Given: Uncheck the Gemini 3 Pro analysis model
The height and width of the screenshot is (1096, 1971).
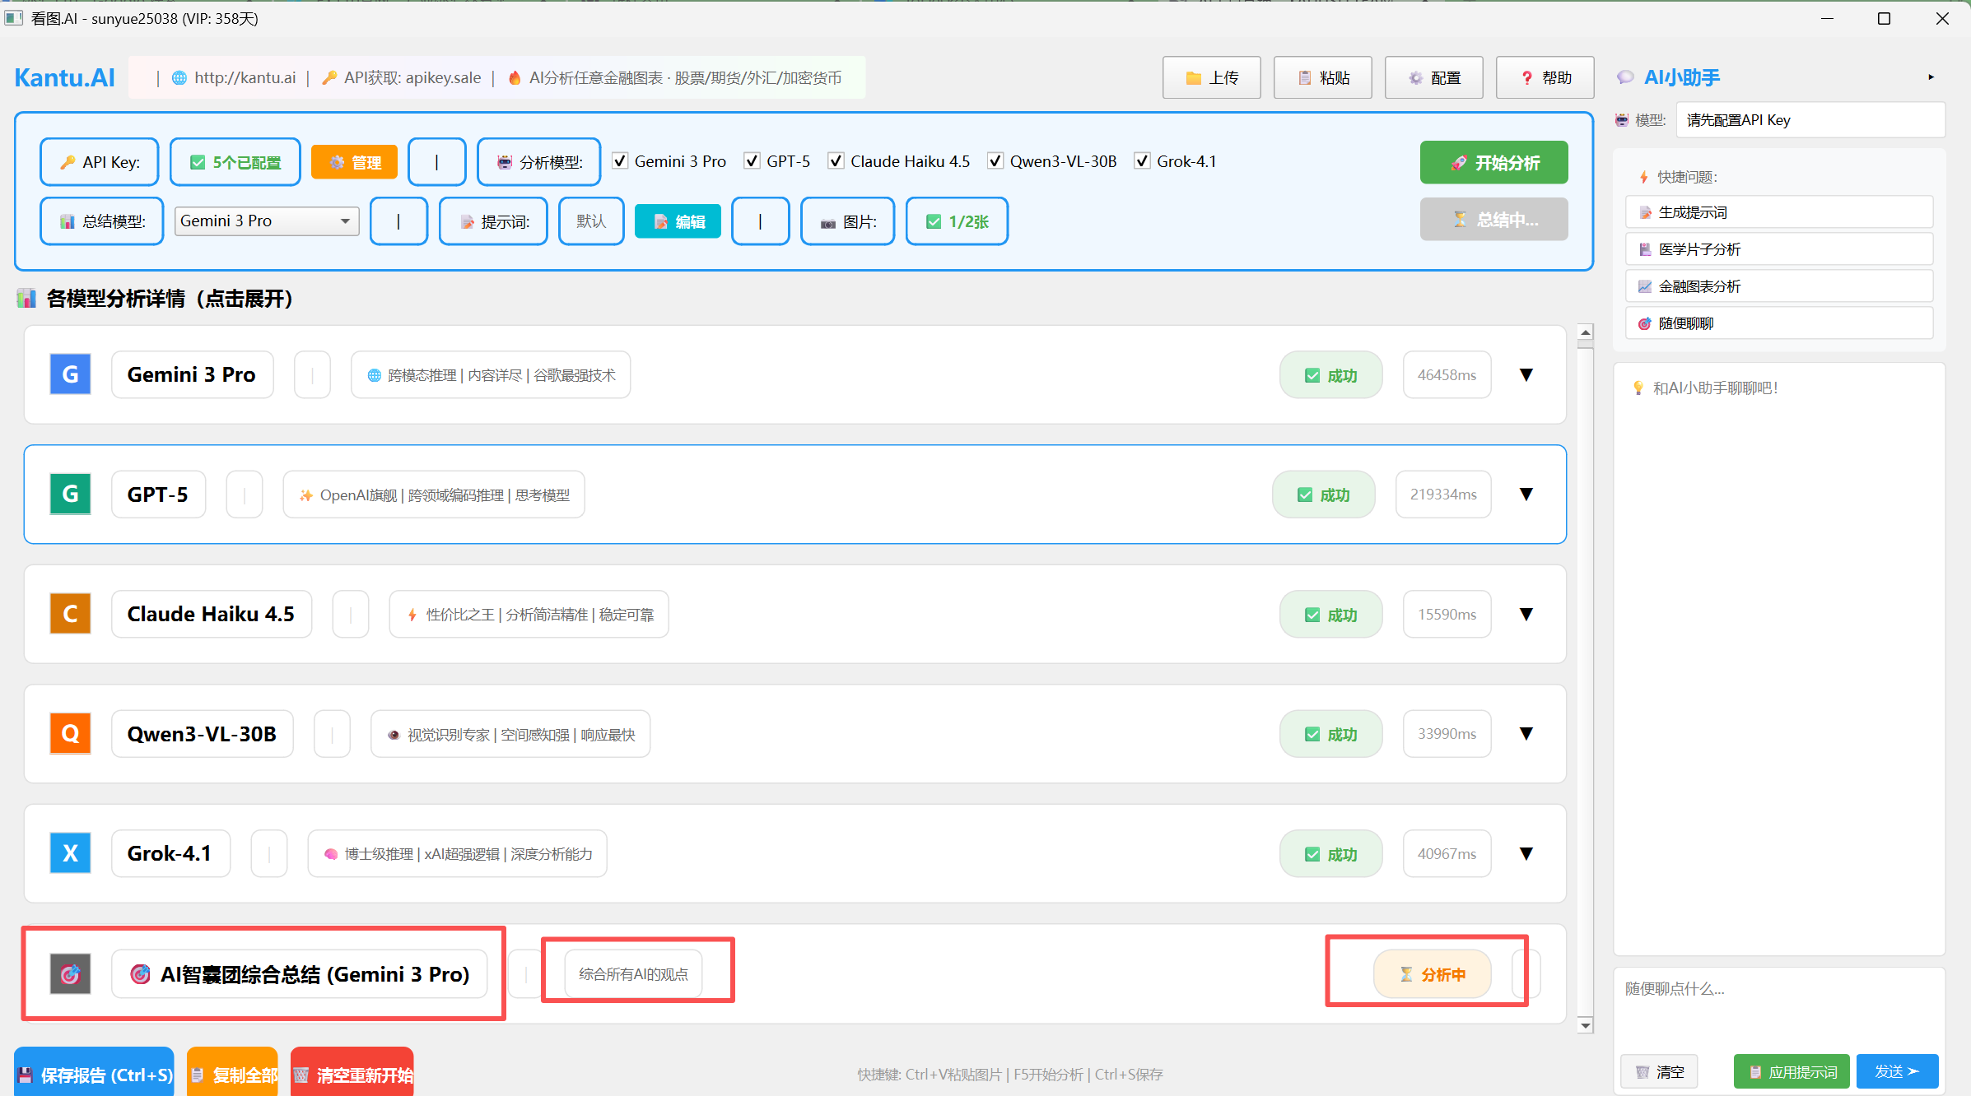Looking at the screenshot, I should pyautogui.click(x=621, y=161).
